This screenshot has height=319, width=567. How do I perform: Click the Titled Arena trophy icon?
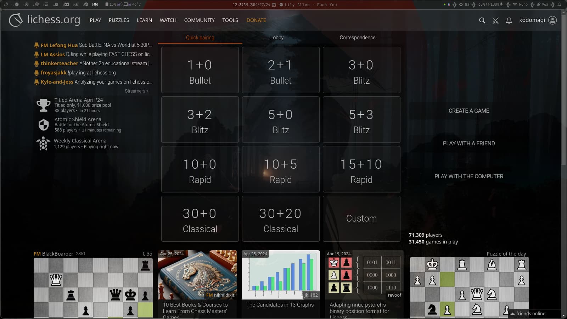(x=44, y=105)
